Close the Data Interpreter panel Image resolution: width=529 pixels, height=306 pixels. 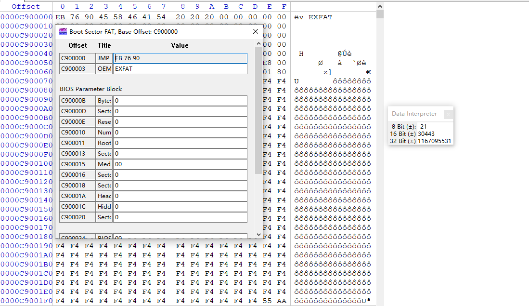[x=448, y=115]
